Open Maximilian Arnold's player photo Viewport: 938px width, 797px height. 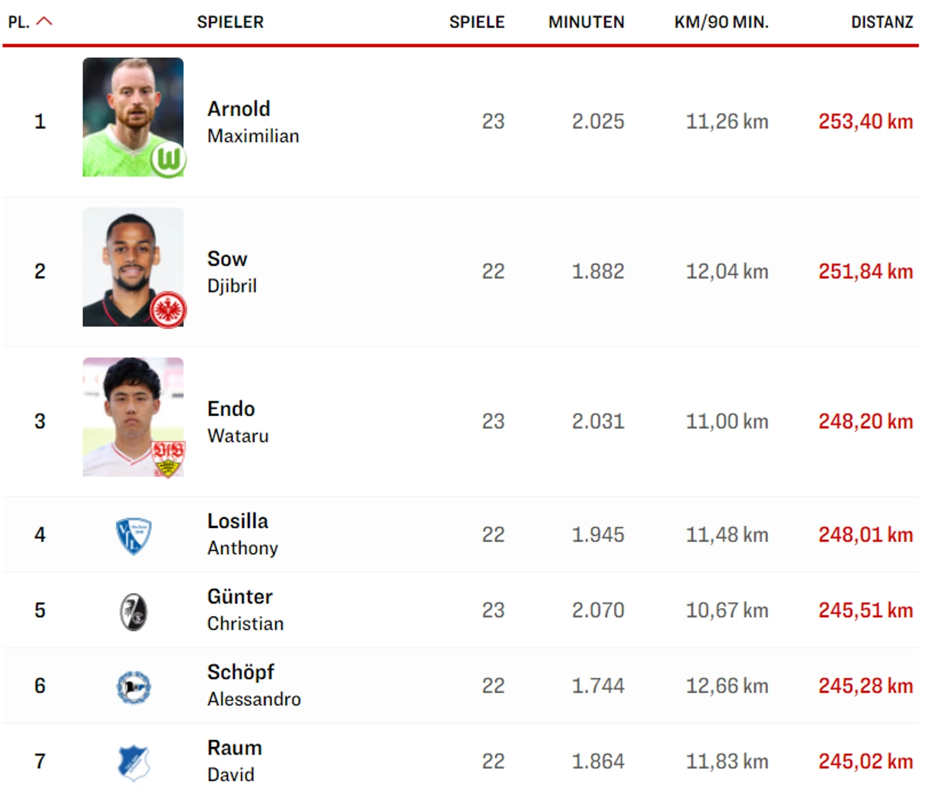(x=133, y=117)
